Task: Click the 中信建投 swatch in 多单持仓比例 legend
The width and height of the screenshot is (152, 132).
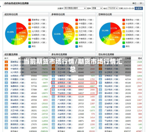Action: point(77,24)
